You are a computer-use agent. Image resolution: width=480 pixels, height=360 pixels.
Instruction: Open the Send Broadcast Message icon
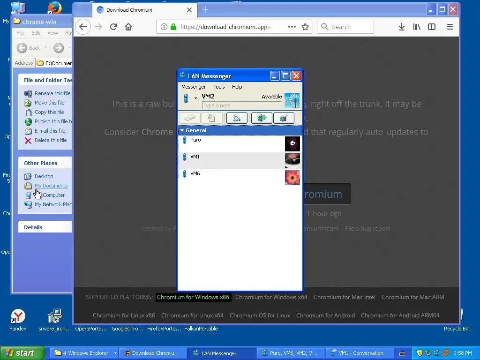point(237,118)
